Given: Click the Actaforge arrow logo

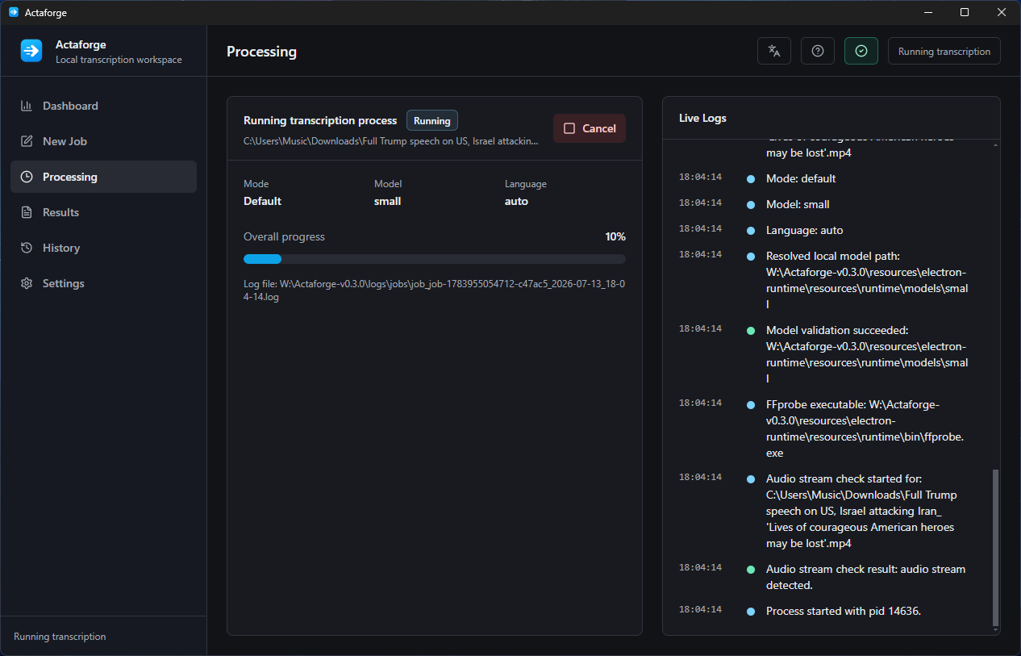Looking at the screenshot, I should pos(31,51).
